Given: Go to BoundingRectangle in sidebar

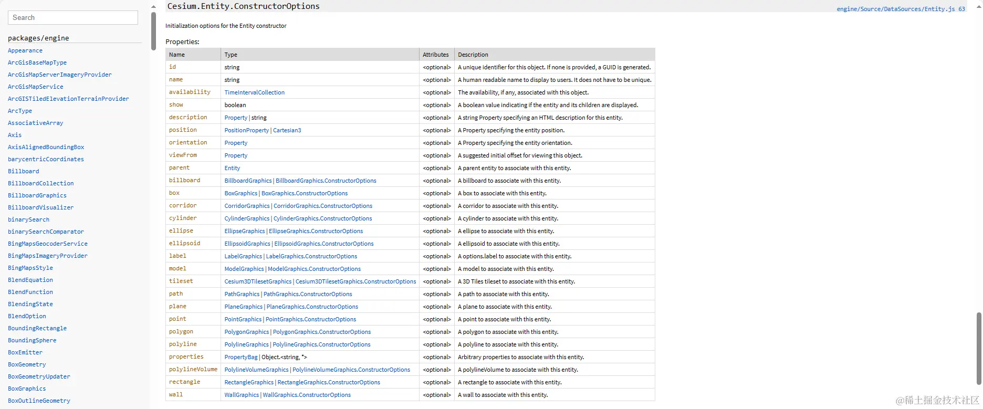Looking at the screenshot, I should pos(37,328).
